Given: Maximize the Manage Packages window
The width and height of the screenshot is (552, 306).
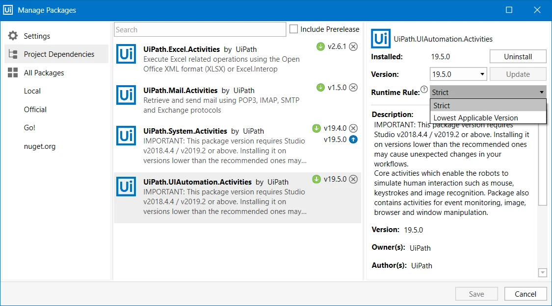Looking at the screenshot, I should point(509,10).
